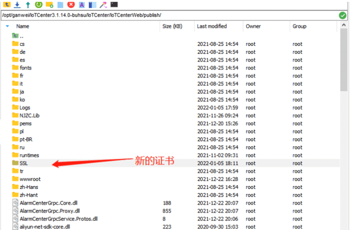Sort by Name column header
This screenshot has width=351, height=230.
23,26
